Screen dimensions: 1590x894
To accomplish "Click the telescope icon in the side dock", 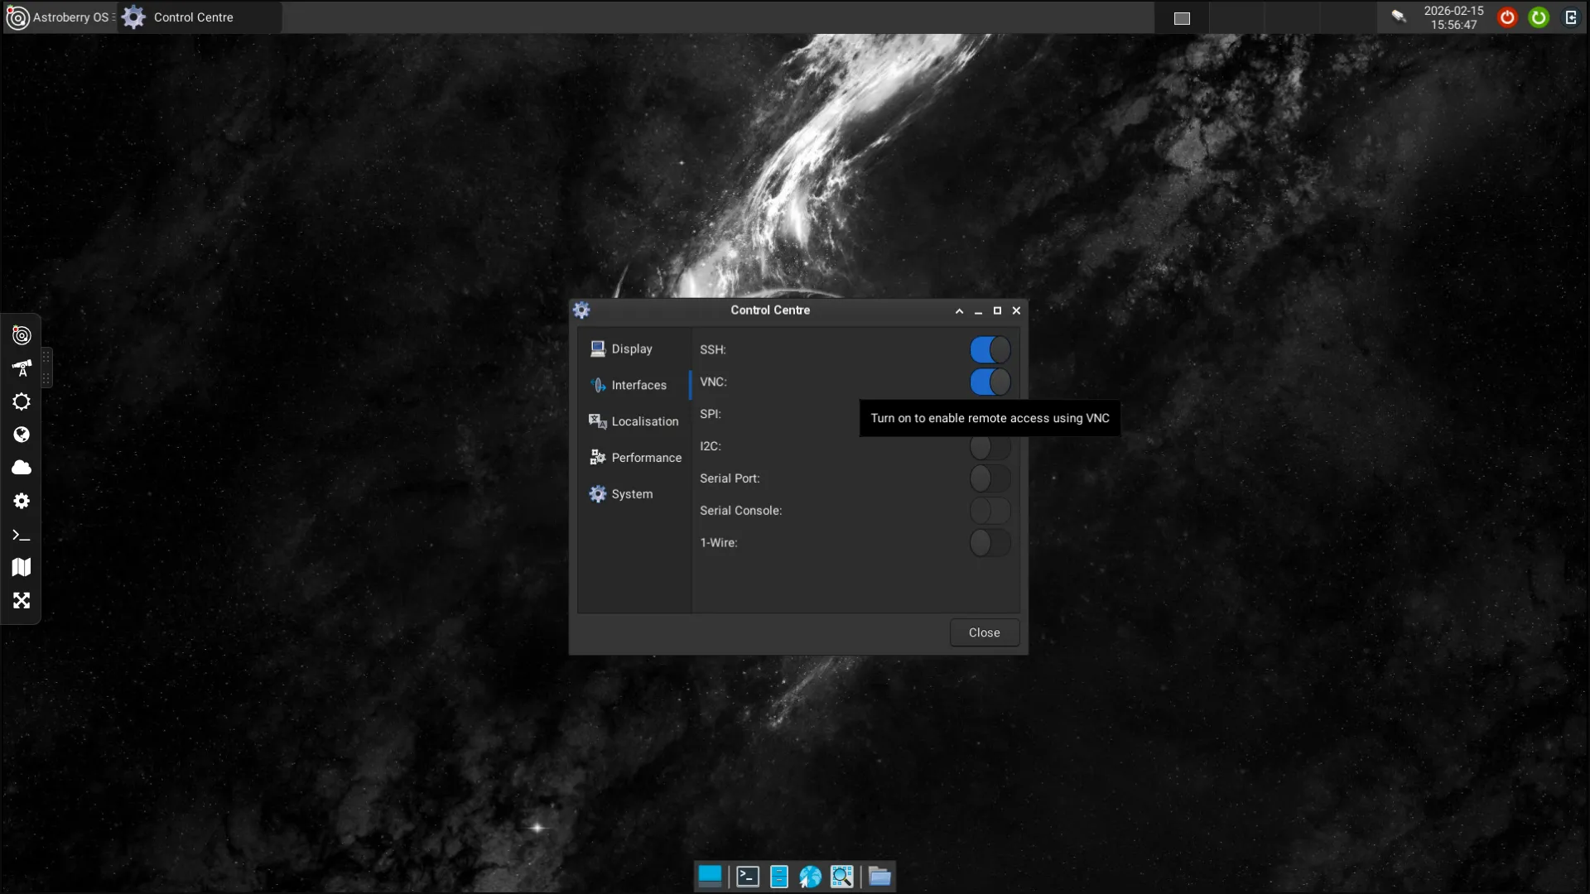I will click(22, 368).
